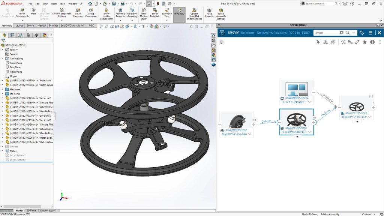384x216 pixels.
Task: Click the Exploded View tool
Action: click(167, 13)
